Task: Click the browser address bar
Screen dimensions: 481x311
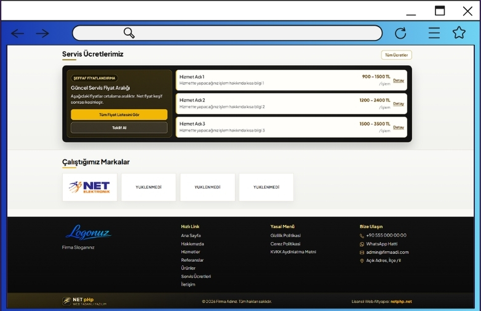Action: 246,33
